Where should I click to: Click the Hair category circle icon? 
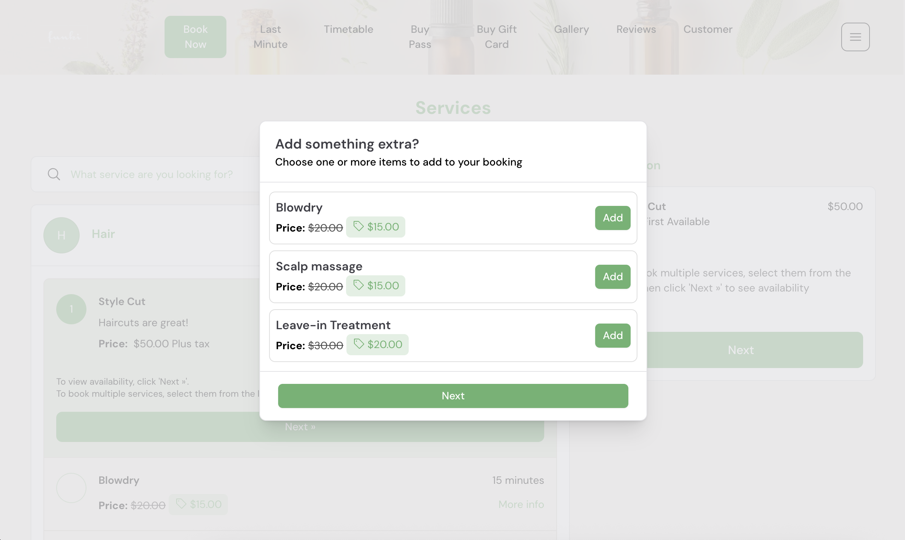tap(62, 235)
